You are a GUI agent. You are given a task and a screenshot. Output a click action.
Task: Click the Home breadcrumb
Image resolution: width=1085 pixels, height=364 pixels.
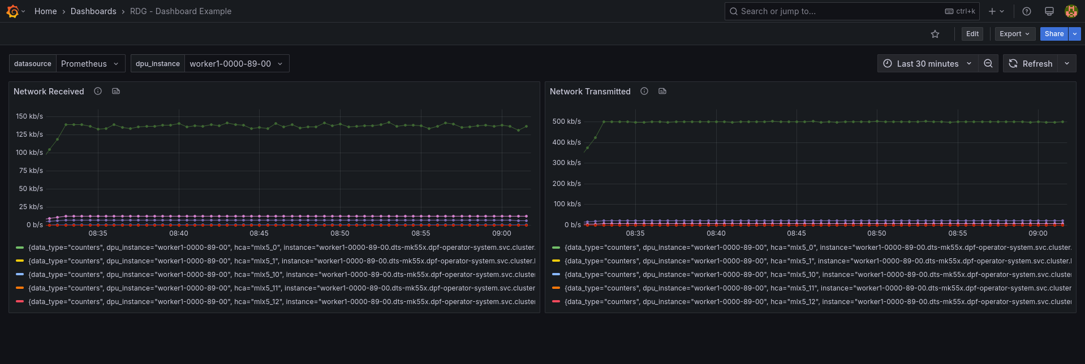click(x=45, y=11)
